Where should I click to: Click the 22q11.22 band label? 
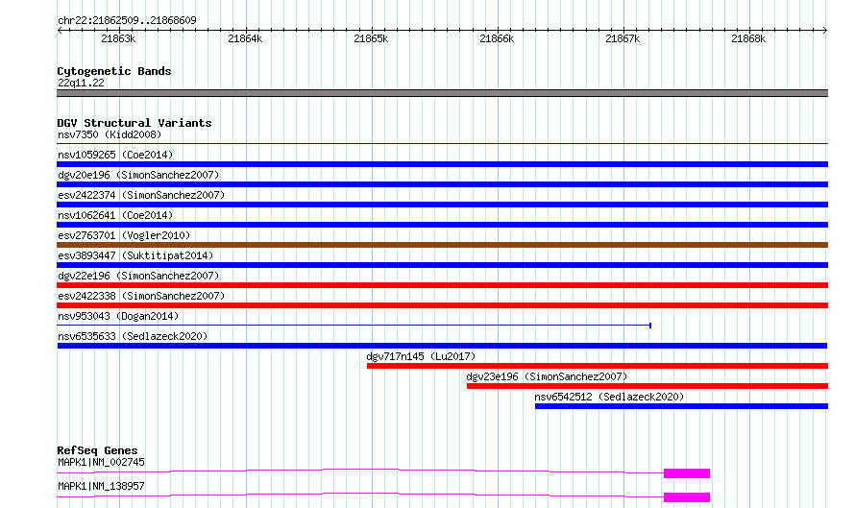(81, 83)
